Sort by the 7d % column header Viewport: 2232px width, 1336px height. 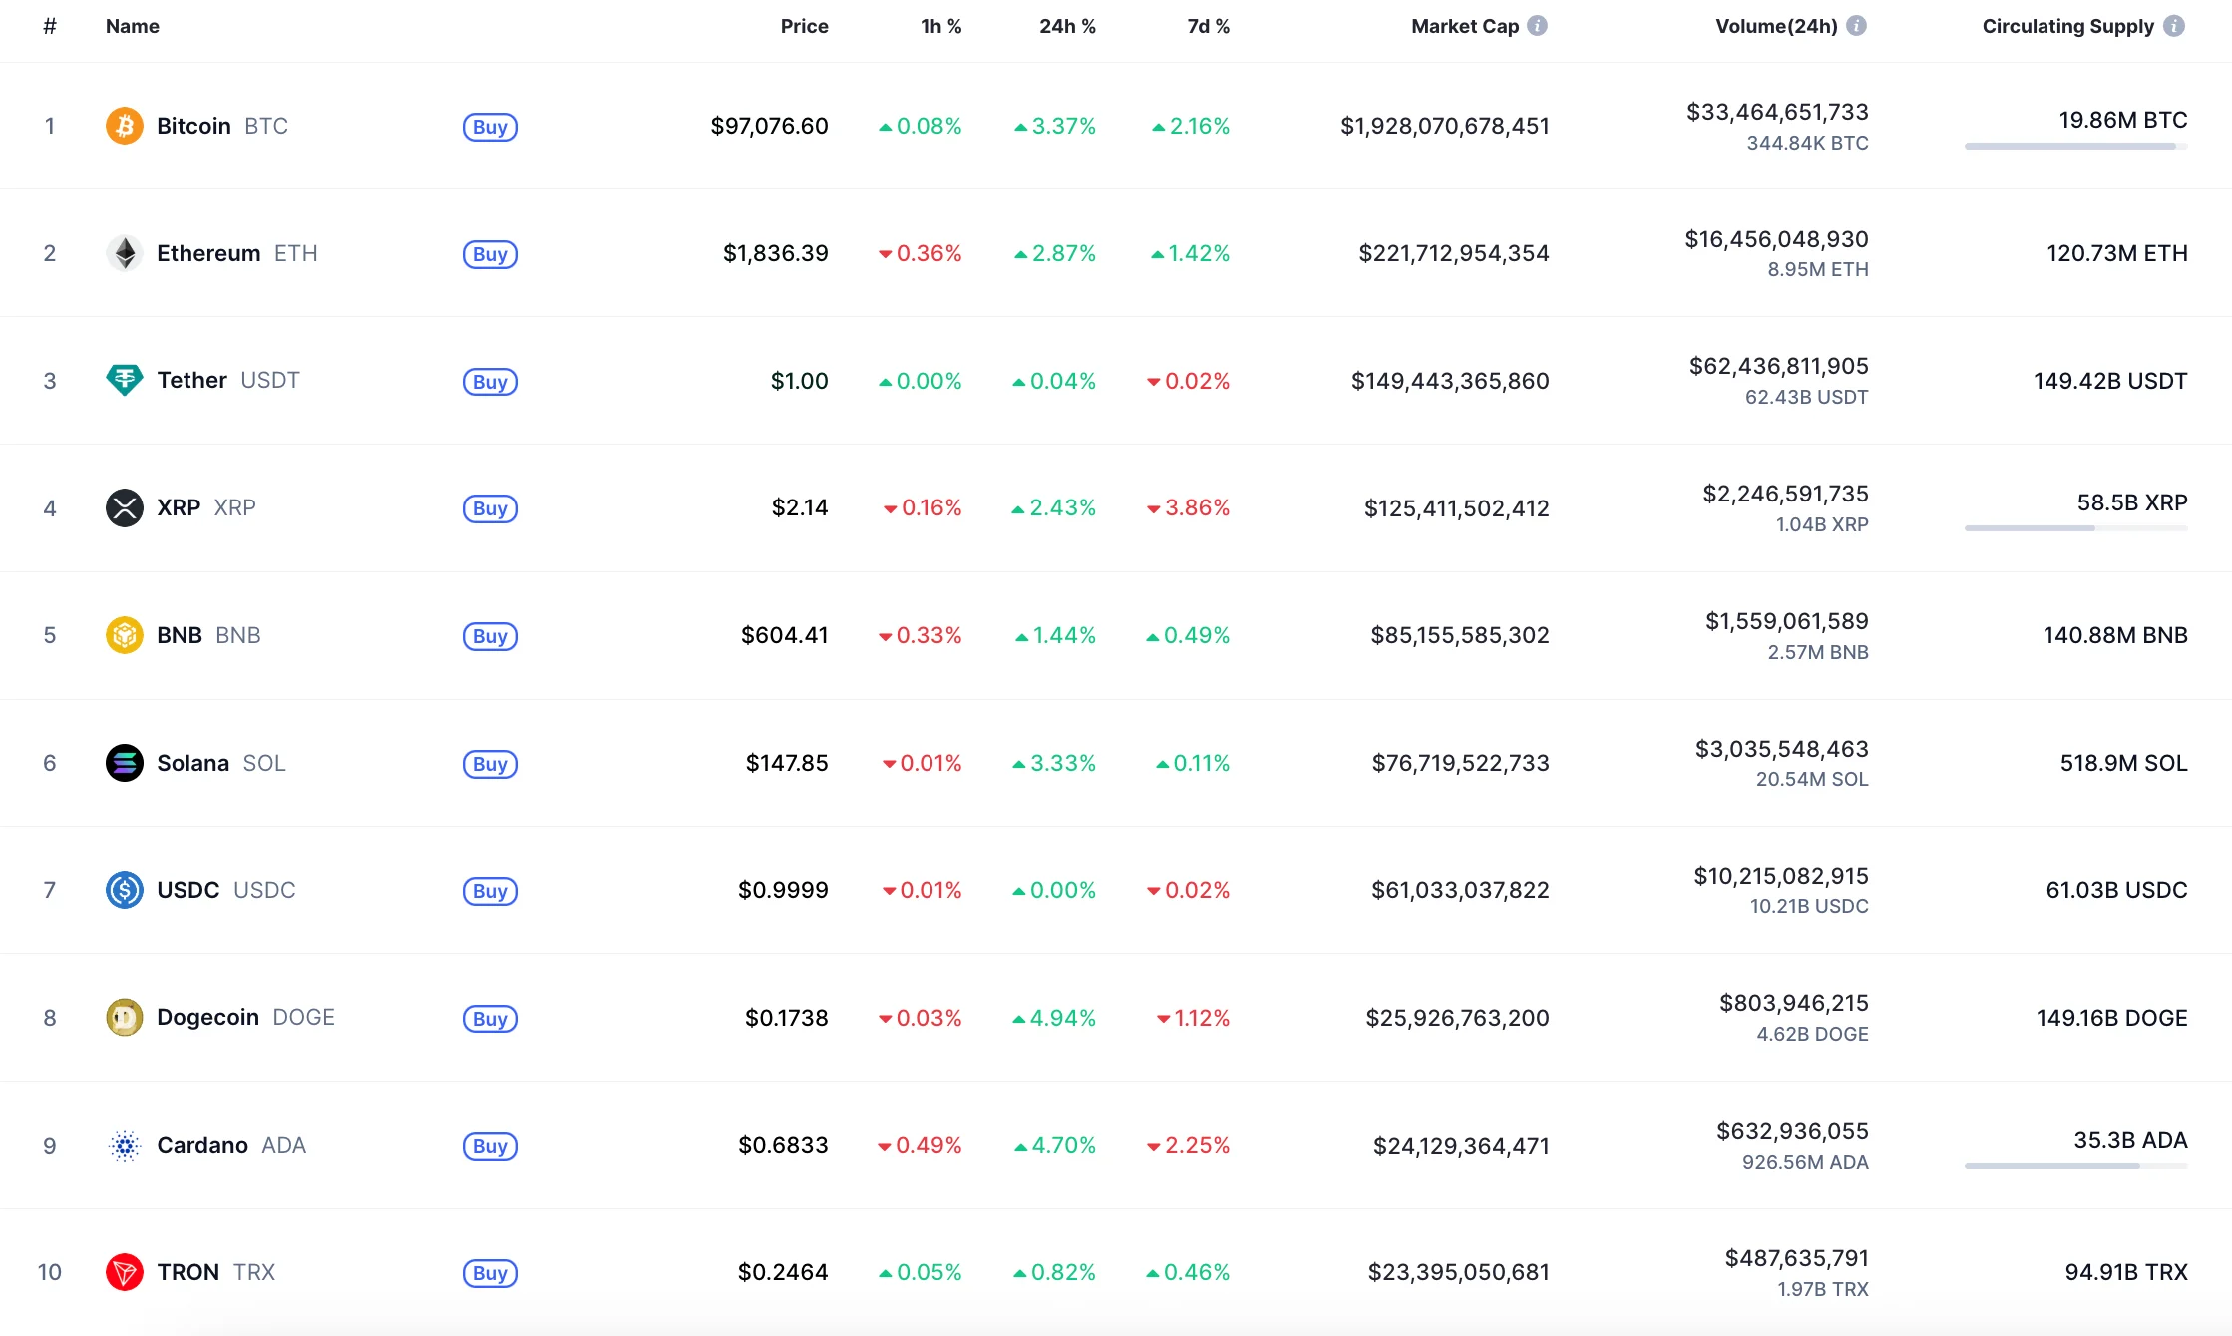pos(1208,26)
